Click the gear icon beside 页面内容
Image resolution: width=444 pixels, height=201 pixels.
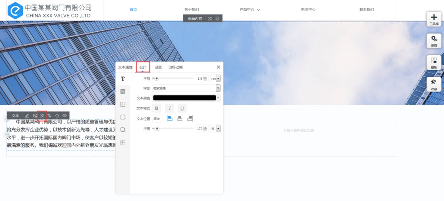[218, 18]
